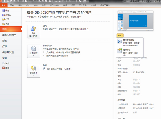Click created date 2010/8/19 星期四 11:07

point(143,108)
